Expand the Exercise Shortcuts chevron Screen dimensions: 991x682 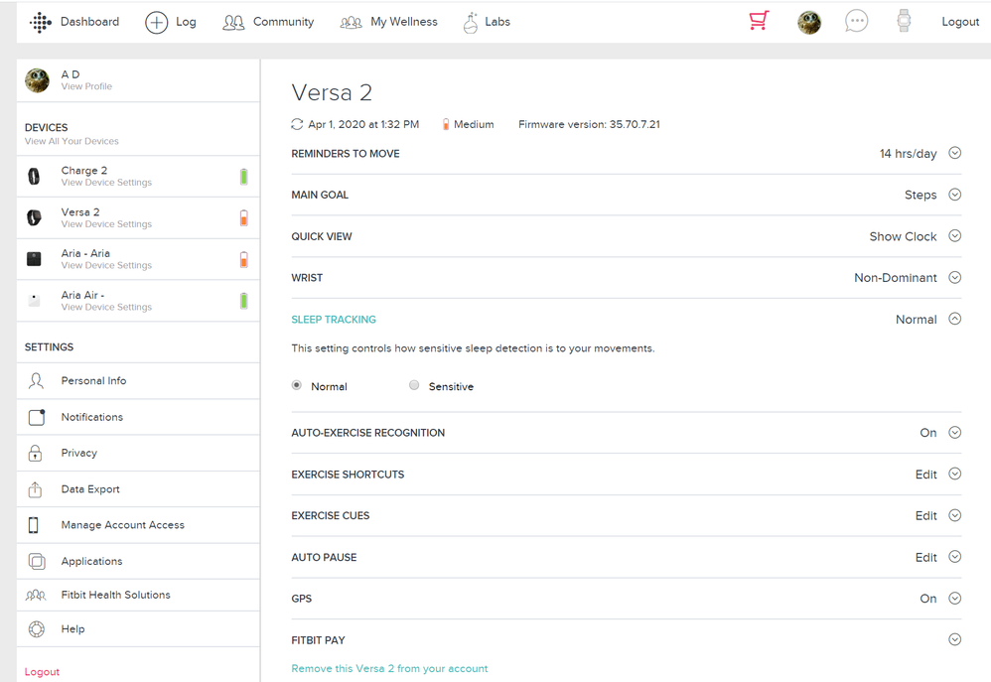tap(955, 475)
